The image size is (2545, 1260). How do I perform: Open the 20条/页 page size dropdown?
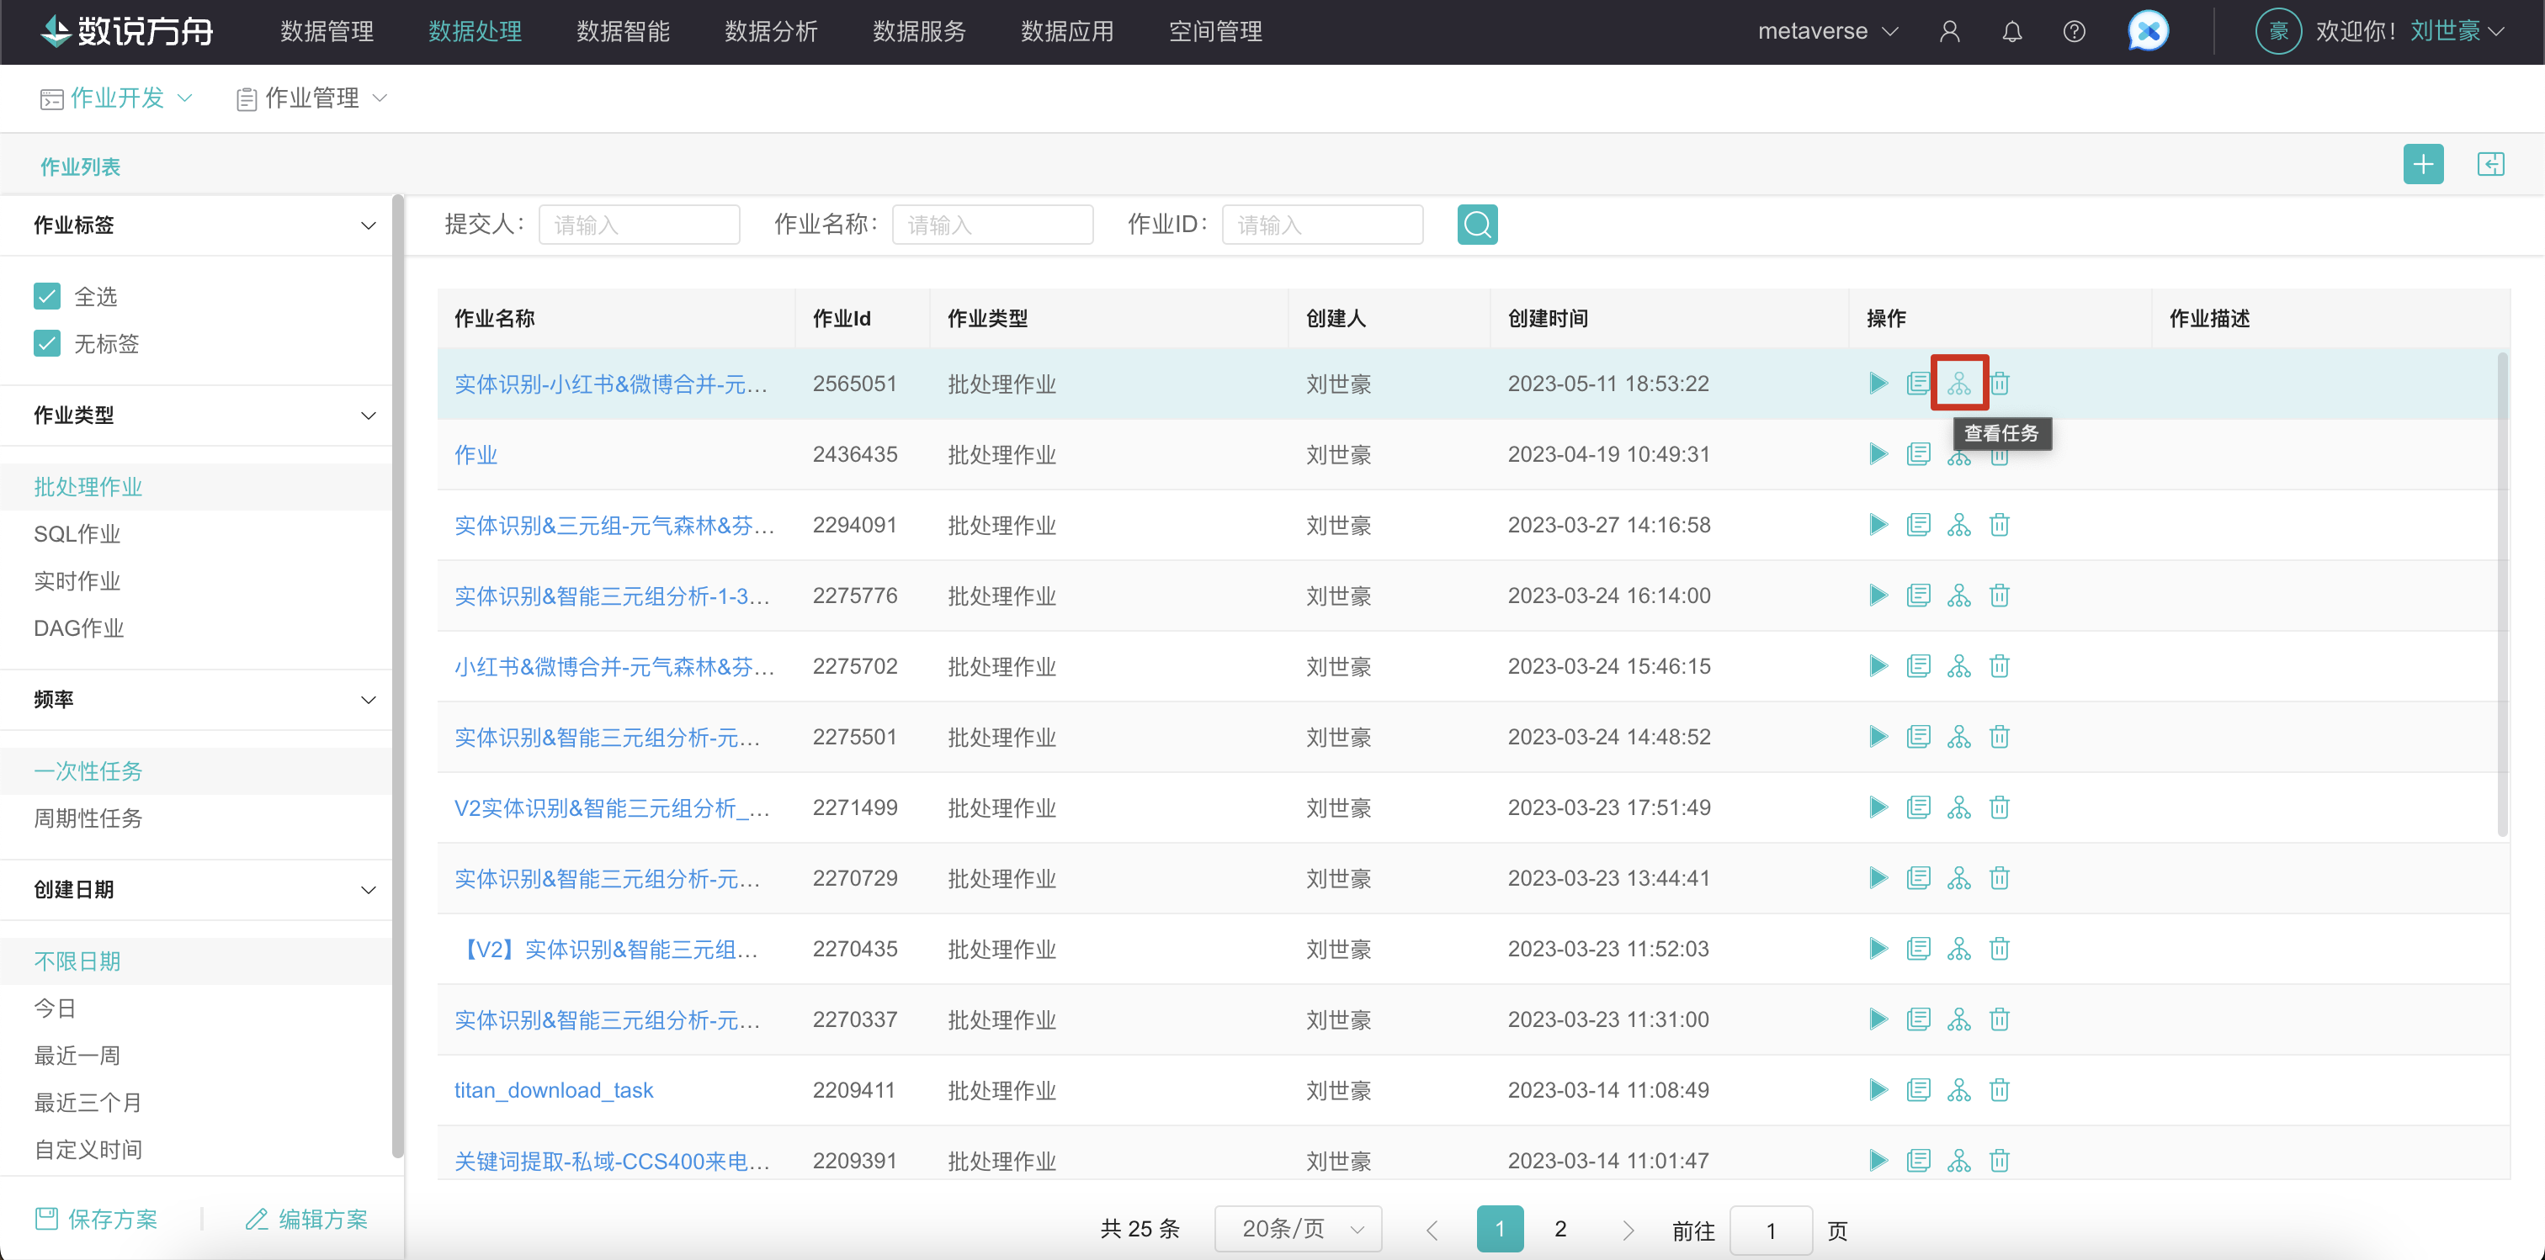[x=1297, y=1228]
